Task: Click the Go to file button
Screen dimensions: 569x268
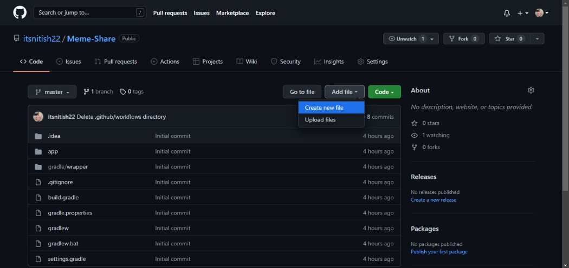Action: click(x=302, y=92)
